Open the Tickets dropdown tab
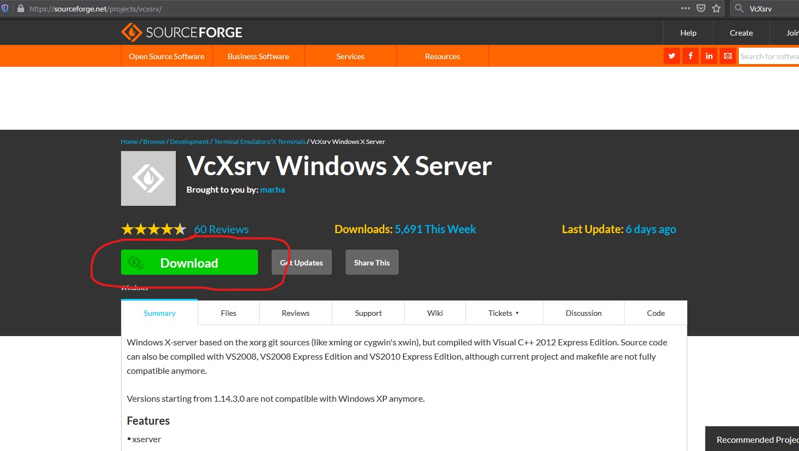Image resolution: width=799 pixels, height=451 pixels. click(504, 313)
